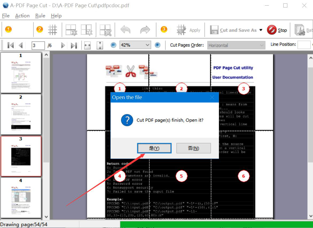Open the Help menu
This screenshot has width=313, height=228.
click(56, 16)
